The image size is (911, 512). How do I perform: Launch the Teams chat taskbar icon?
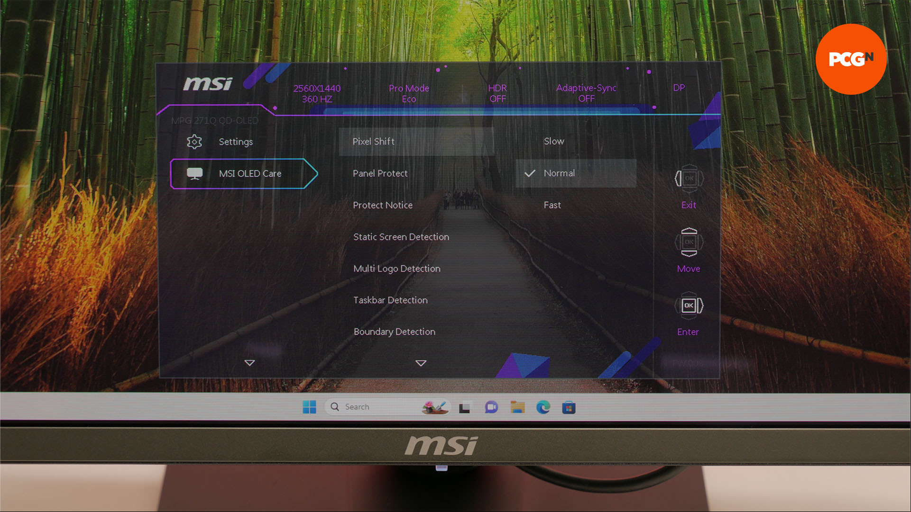(491, 407)
